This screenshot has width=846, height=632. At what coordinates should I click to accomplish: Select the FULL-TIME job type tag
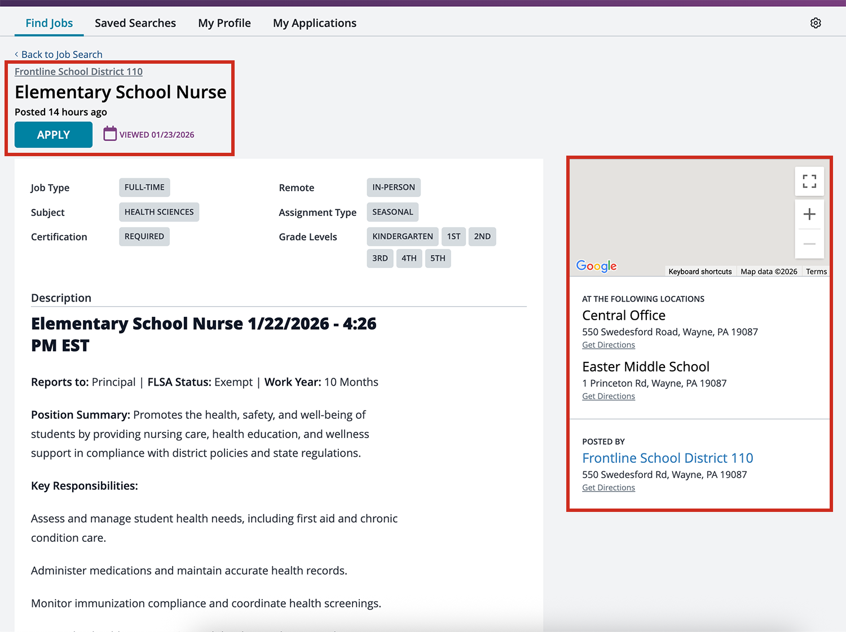point(144,187)
